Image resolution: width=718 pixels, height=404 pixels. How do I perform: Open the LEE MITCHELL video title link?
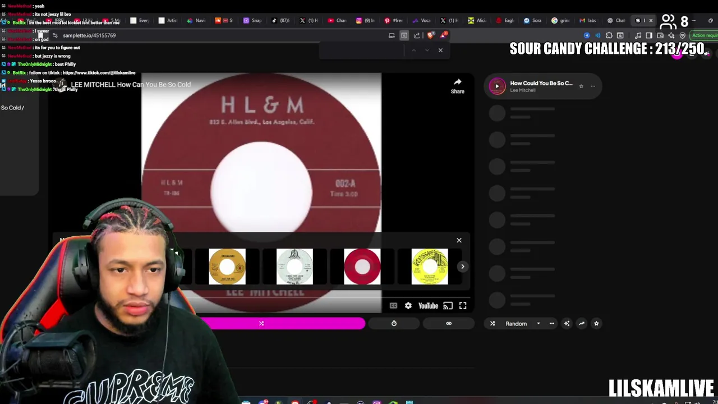tap(131, 85)
